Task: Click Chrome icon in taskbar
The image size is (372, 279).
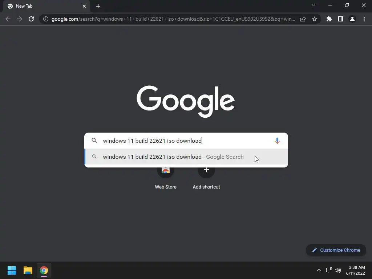Action: click(x=44, y=270)
